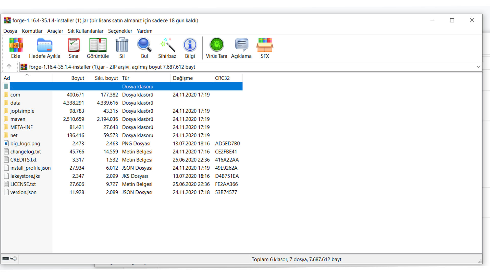
Task: Click CRC32 value 53B74577
Action: (x=226, y=192)
